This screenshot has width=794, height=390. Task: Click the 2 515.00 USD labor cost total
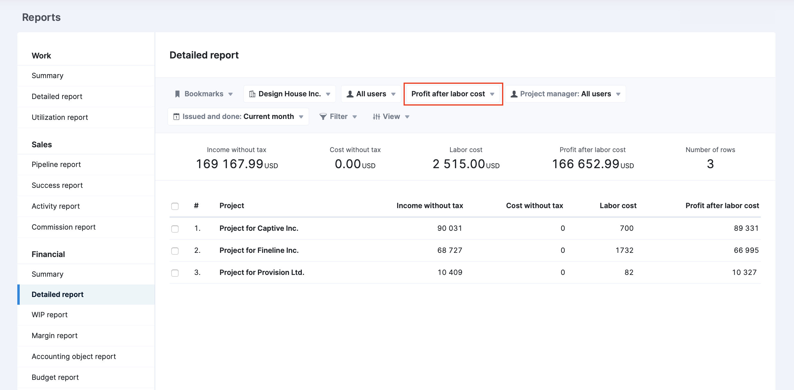click(466, 164)
